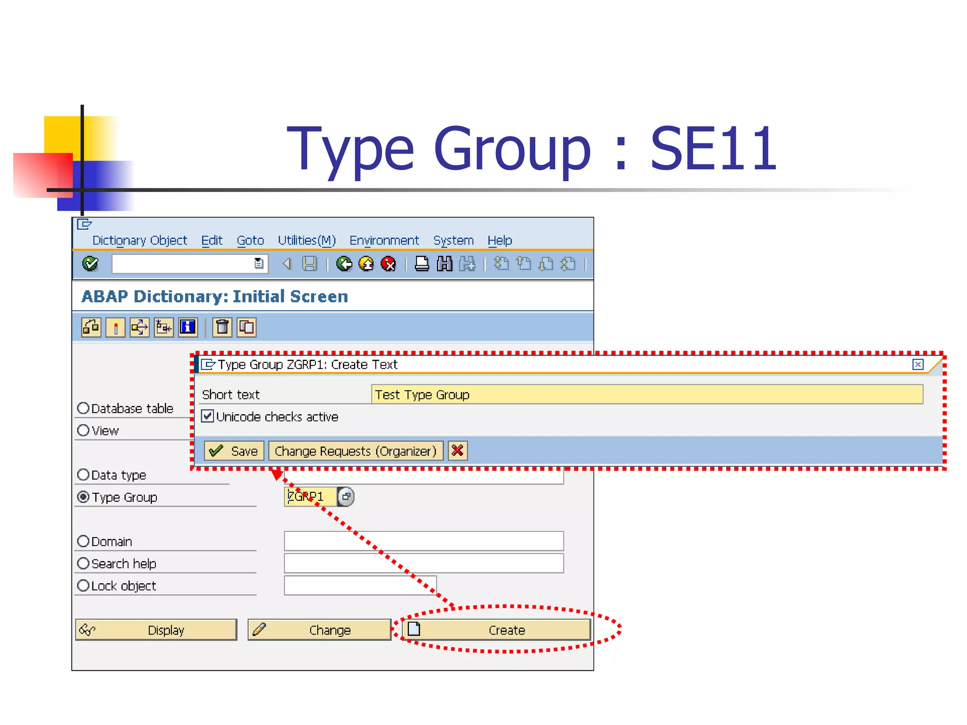967x725 pixels.
Task: Open the Dictionary Object menu
Action: click(x=140, y=241)
